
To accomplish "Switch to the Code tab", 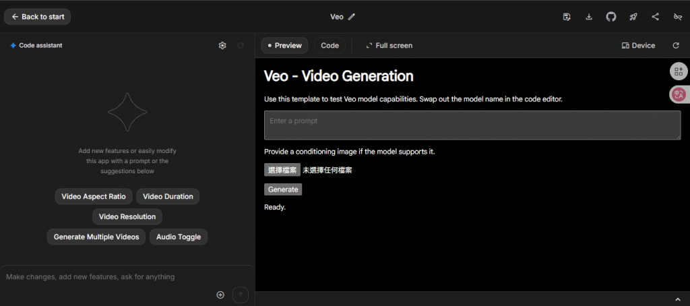I will pyautogui.click(x=330, y=45).
